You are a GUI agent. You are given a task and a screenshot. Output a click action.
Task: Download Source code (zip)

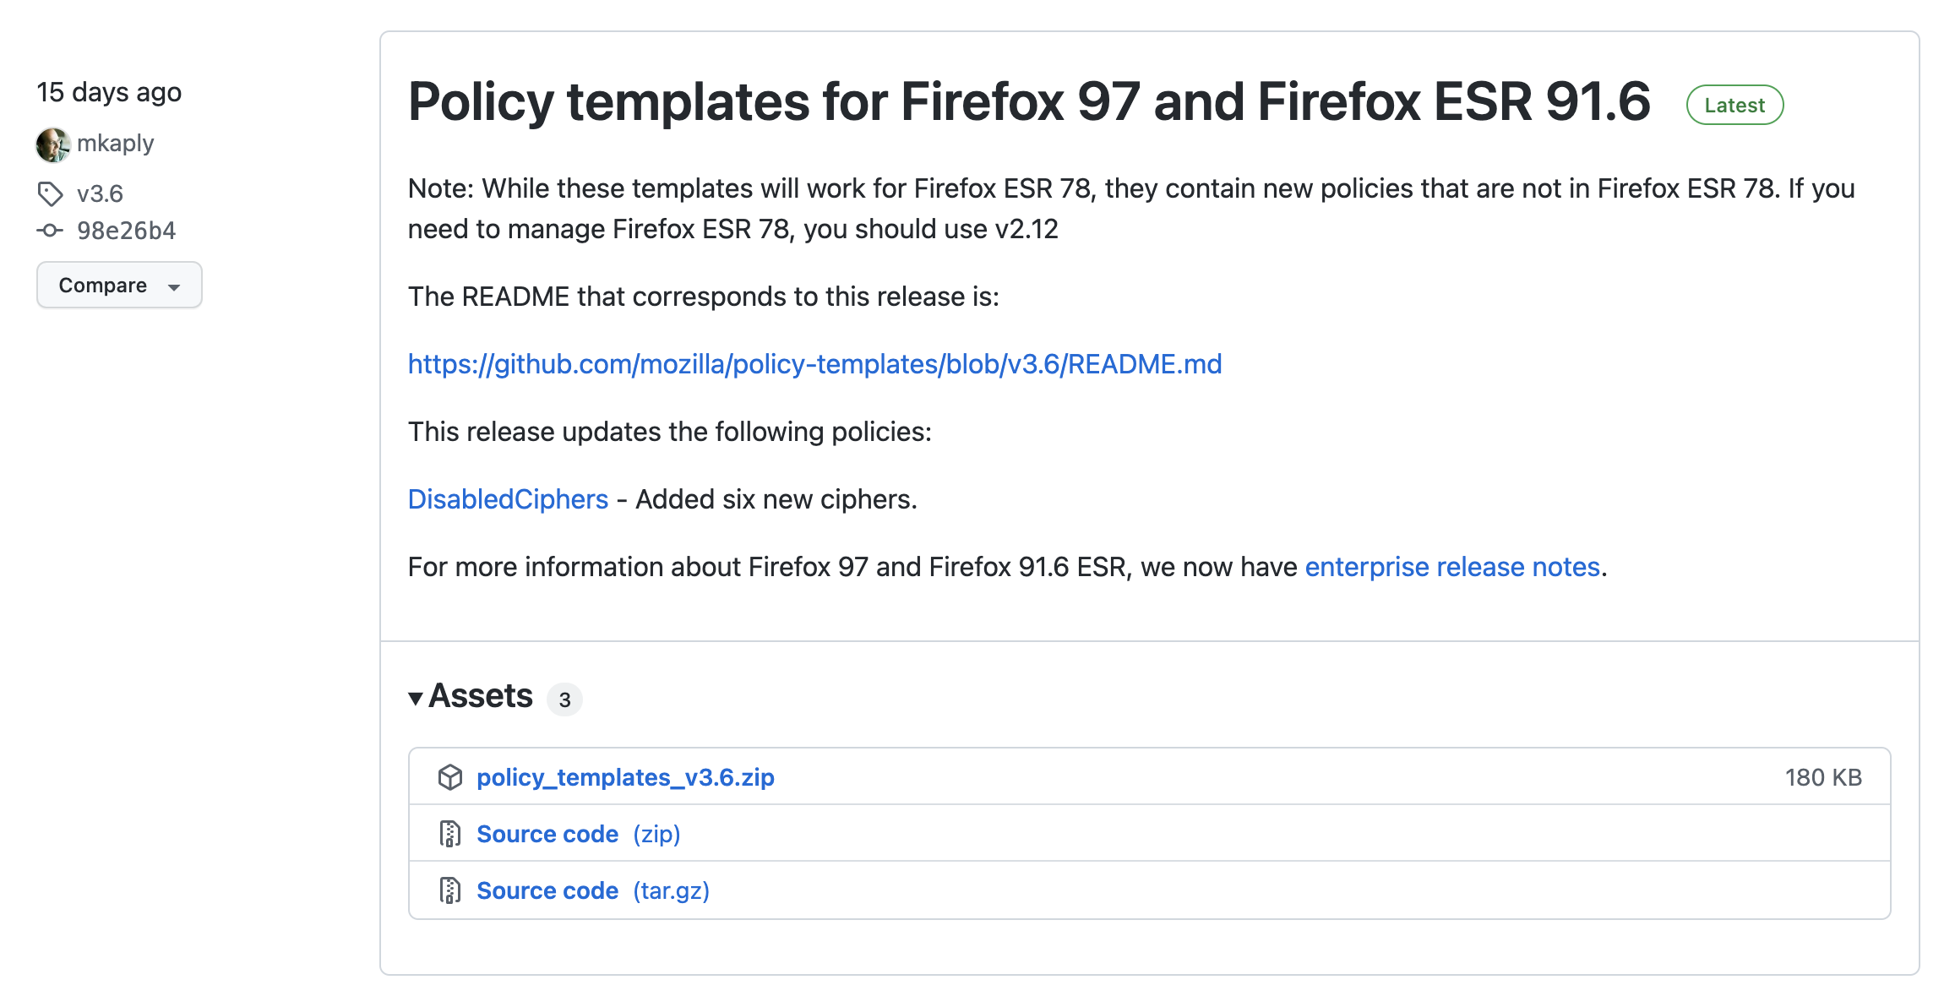coord(579,834)
